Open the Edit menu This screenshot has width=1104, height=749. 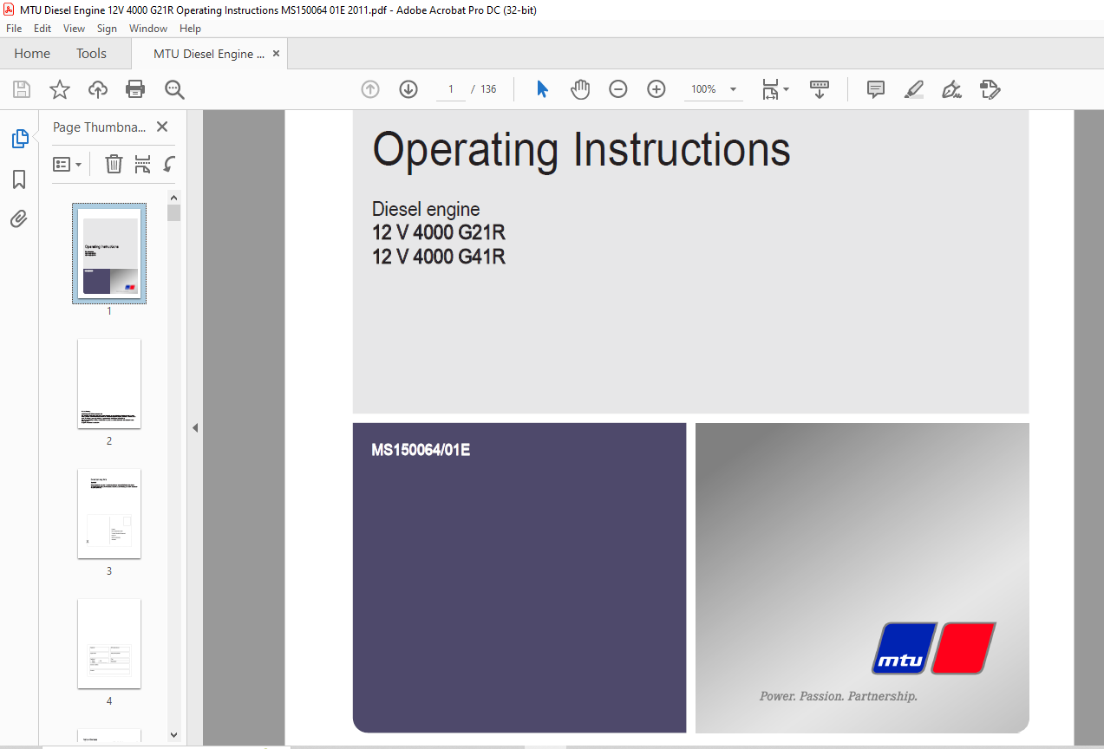point(42,29)
